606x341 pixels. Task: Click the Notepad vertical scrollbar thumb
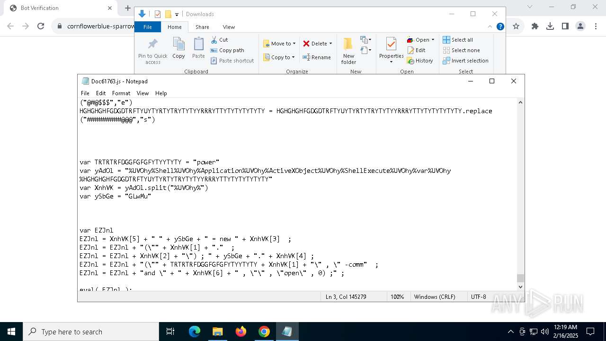(x=520, y=278)
